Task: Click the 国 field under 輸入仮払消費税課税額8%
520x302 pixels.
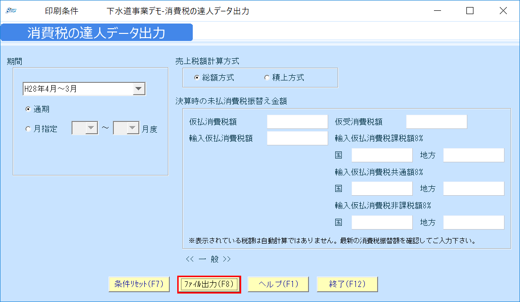Action: point(381,155)
